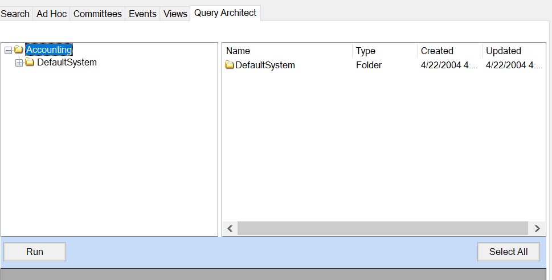Viewport: 552px width, 280px height.
Task: Click the horizontal scrollbar's left arrow
Action: [230, 228]
